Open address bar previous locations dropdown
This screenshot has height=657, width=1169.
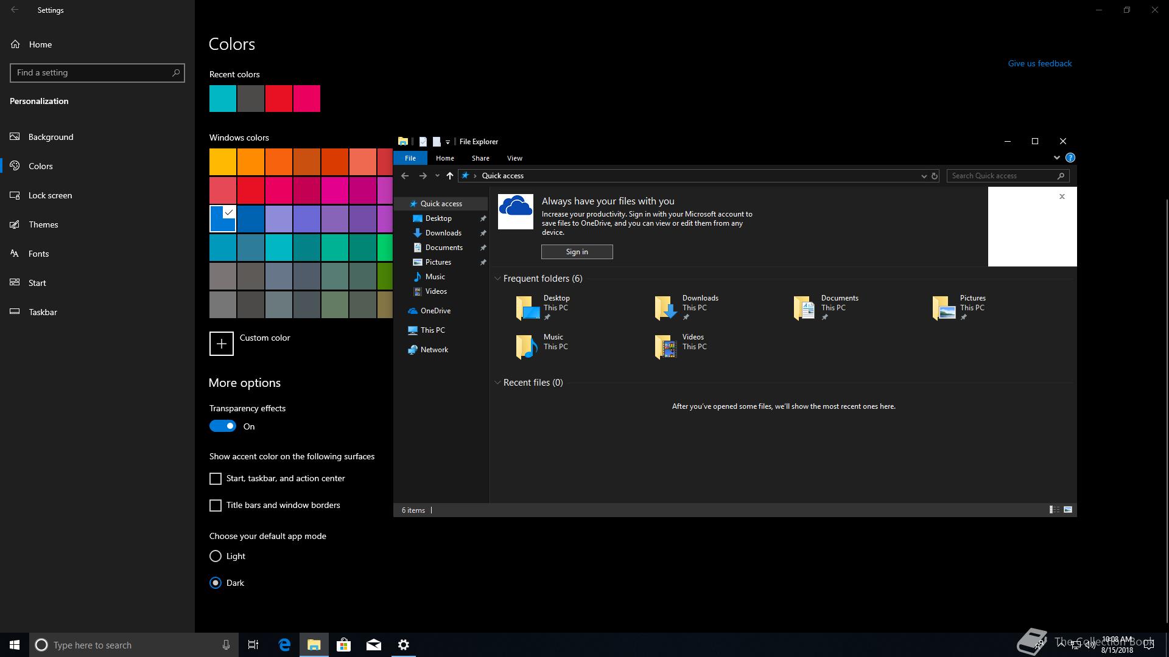(x=924, y=176)
